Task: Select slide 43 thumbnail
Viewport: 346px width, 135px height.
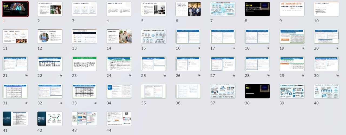Action: pyautogui.click(x=85, y=119)
